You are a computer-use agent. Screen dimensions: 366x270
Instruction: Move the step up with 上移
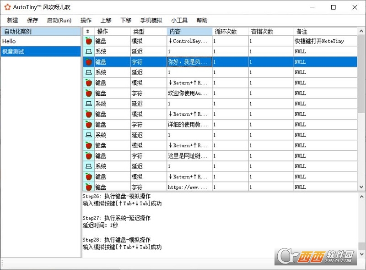tap(106, 21)
